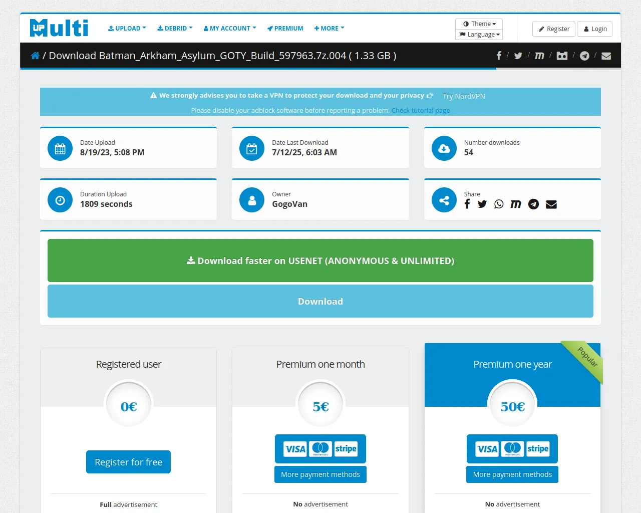Open My Account menu
Screen dimensions: 641x513
click(x=230, y=29)
